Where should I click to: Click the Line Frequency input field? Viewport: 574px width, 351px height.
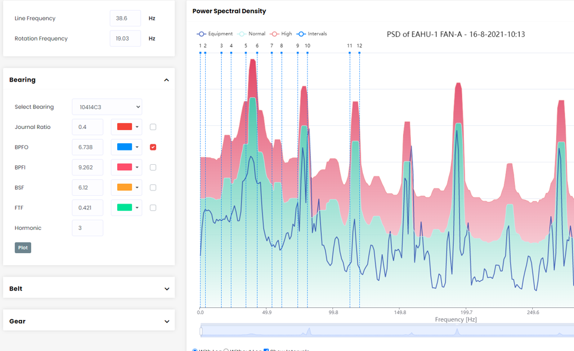(x=125, y=19)
